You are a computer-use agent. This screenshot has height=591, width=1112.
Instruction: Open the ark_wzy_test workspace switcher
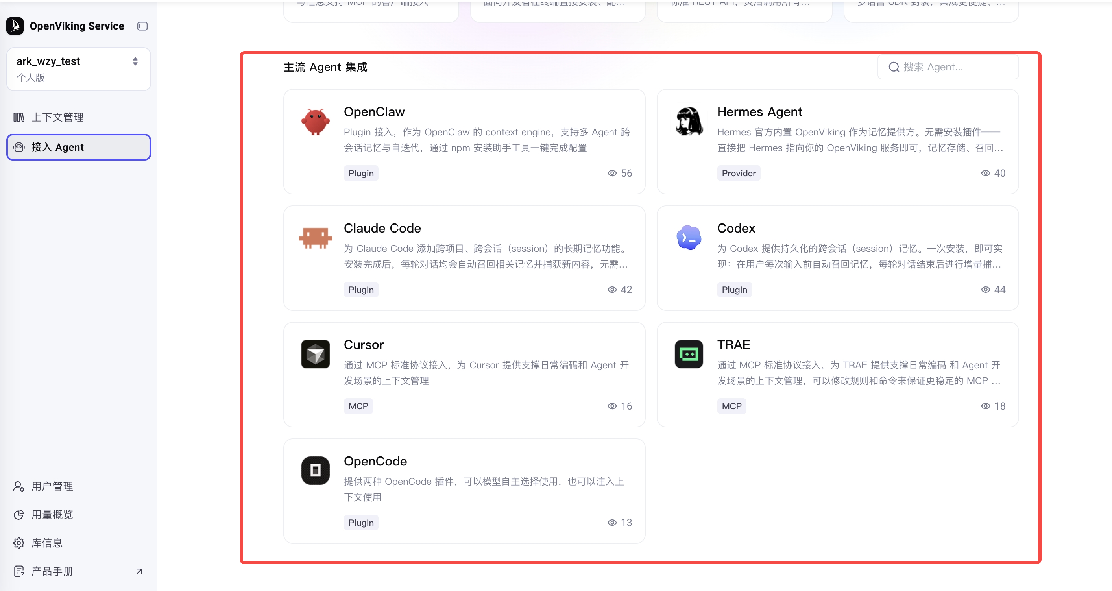tap(79, 69)
